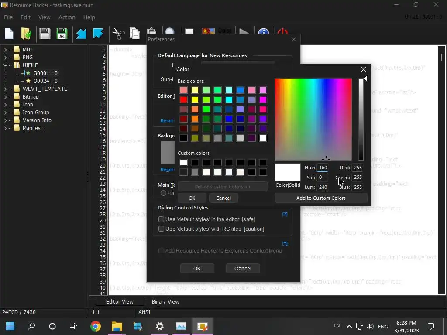Click the red power Exit toolbar icon
This screenshot has width=447, height=335.
[282, 31]
